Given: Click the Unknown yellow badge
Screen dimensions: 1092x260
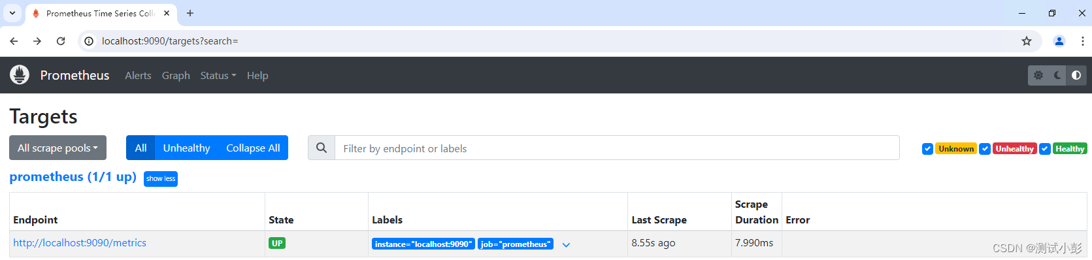Looking at the screenshot, I should (x=956, y=149).
